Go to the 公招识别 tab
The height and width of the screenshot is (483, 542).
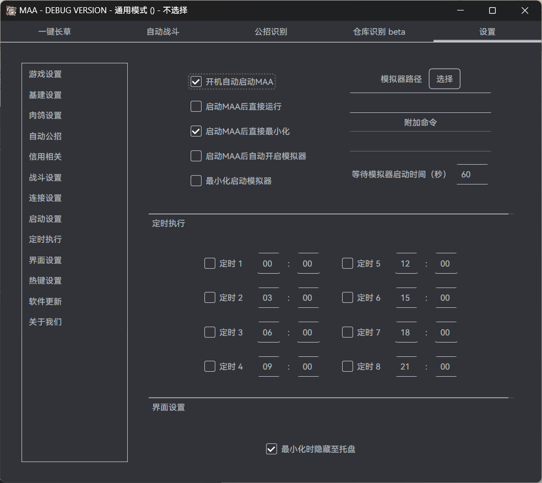point(271,32)
